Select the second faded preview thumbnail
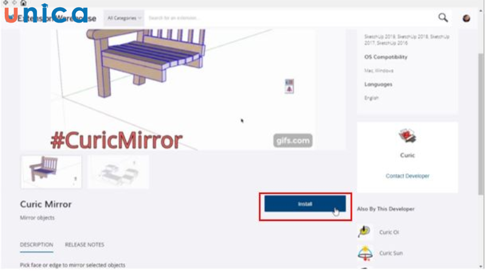 (x=118, y=172)
